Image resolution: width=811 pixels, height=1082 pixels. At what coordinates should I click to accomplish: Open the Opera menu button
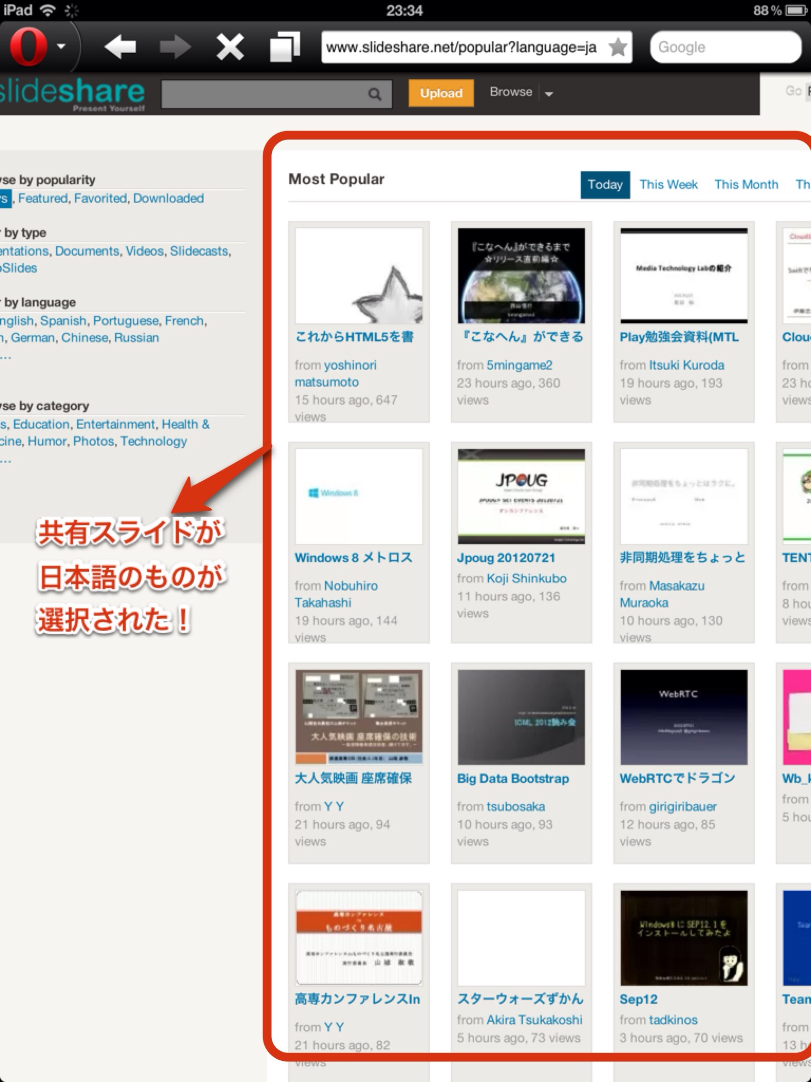[x=37, y=47]
